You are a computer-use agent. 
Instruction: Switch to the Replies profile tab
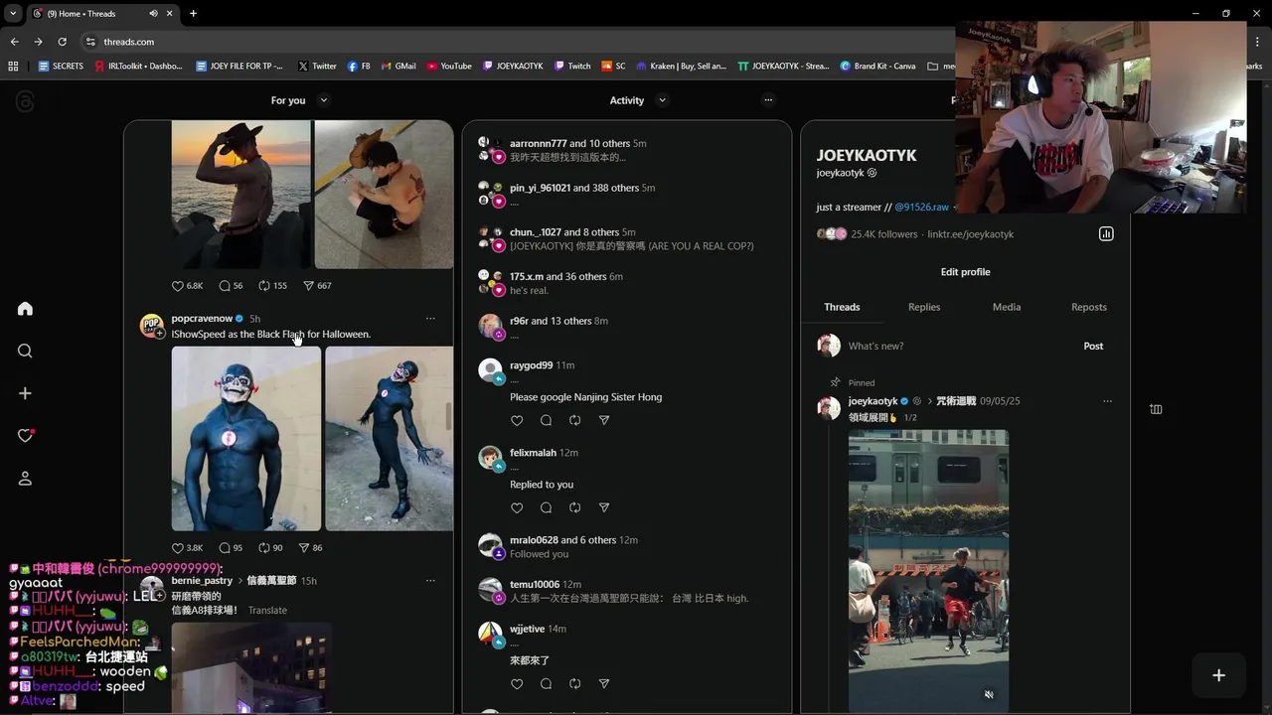(x=924, y=307)
